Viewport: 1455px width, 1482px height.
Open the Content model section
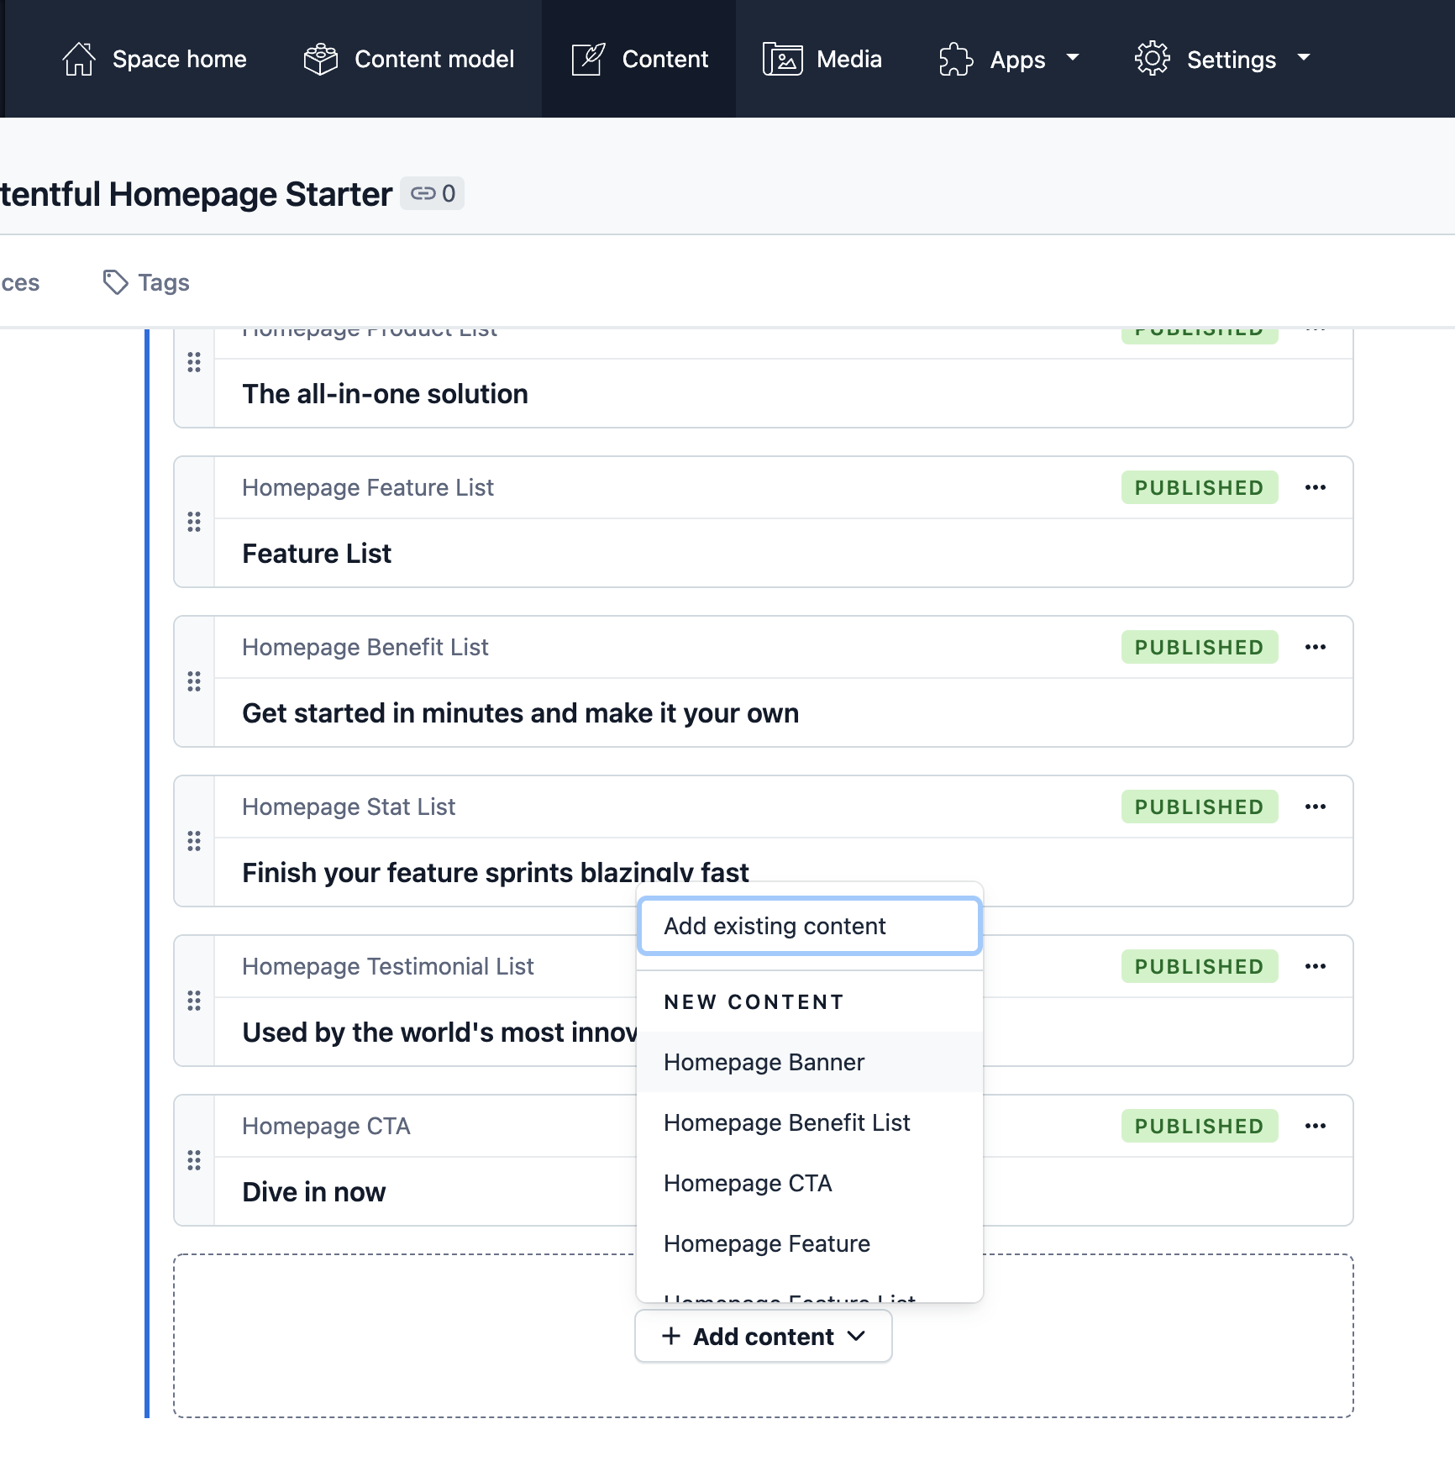[409, 59]
